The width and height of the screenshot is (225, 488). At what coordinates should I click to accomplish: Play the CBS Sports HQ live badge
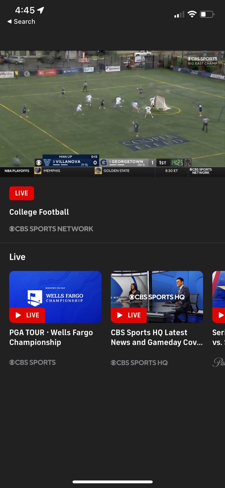pos(129,315)
